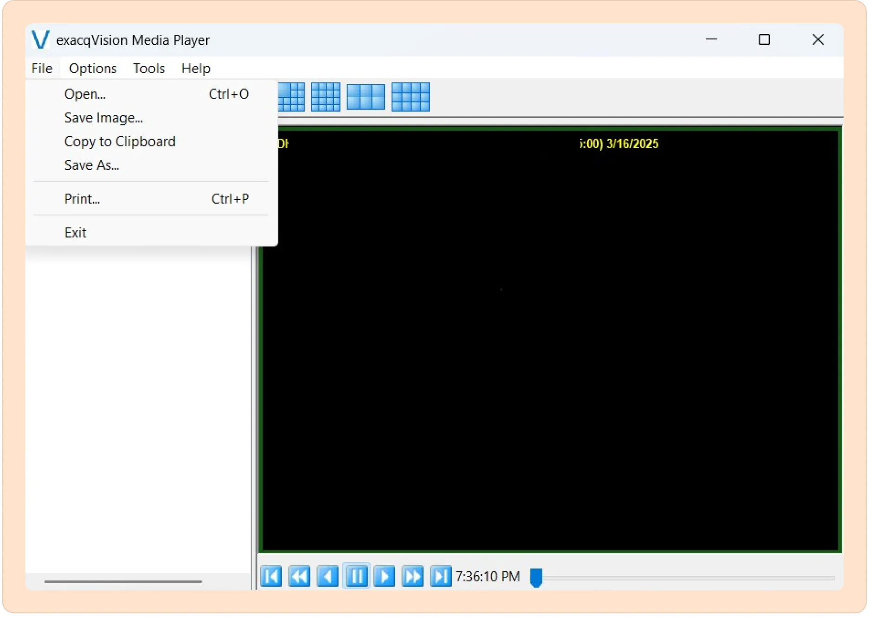Screen dimensions: 869x618
Task: Click the exacqVision V logo icon
Action: pos(40,40)
